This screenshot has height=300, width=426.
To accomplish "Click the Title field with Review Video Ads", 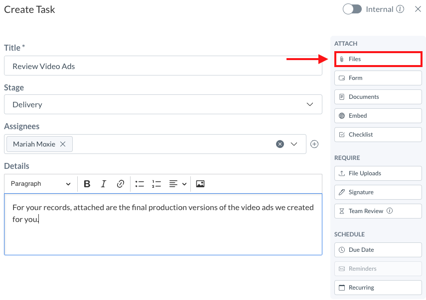I will click(x=163, y=66).
